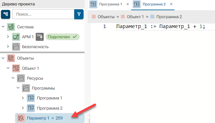Viewport: 215px width, 123px height.
Task: Click the download-to-device icon next to АРМ 1
Action: 40,37
